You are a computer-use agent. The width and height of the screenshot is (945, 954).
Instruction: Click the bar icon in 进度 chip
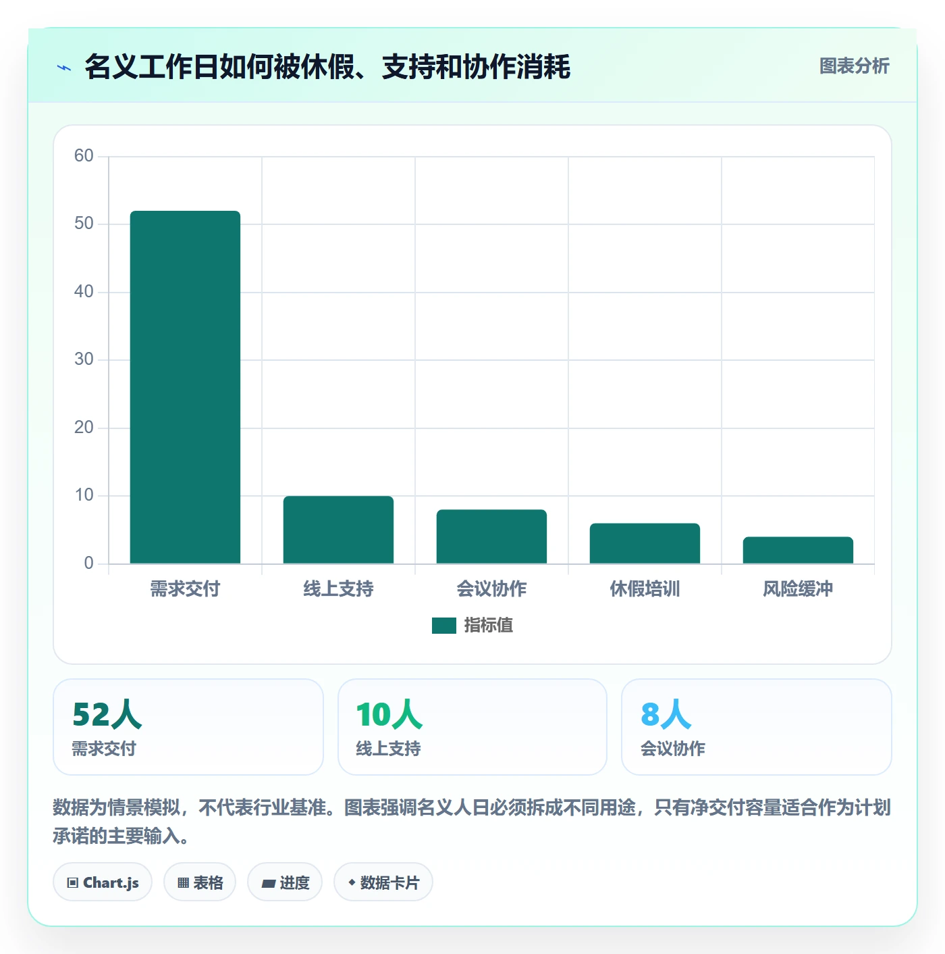point(268,883)
